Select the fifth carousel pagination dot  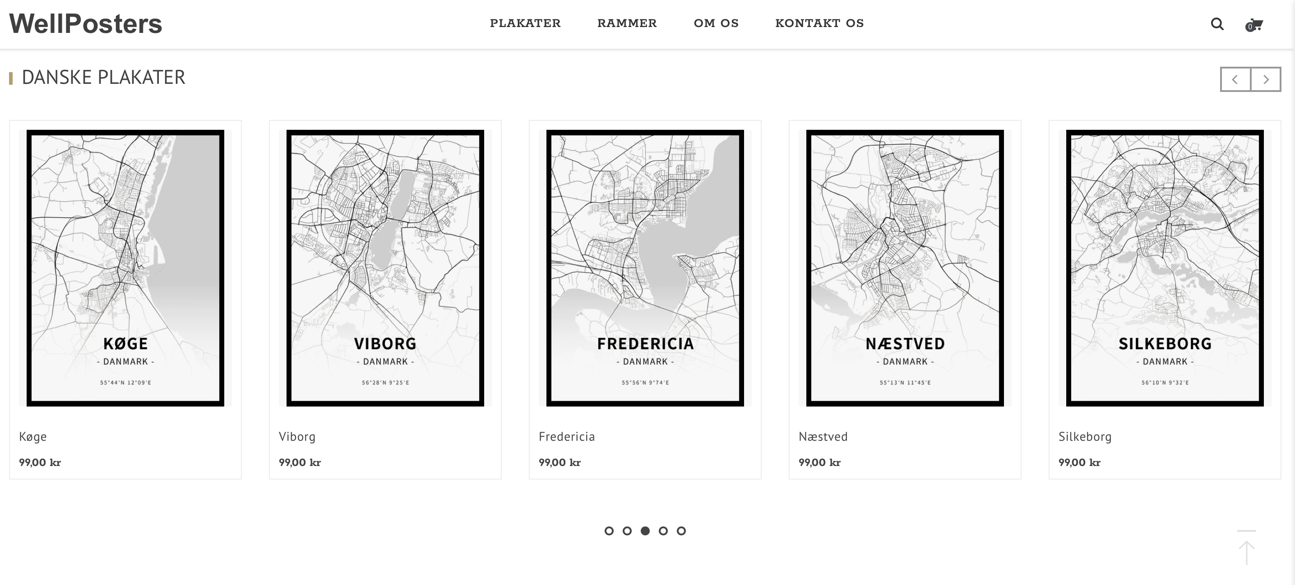coord(681,531)
